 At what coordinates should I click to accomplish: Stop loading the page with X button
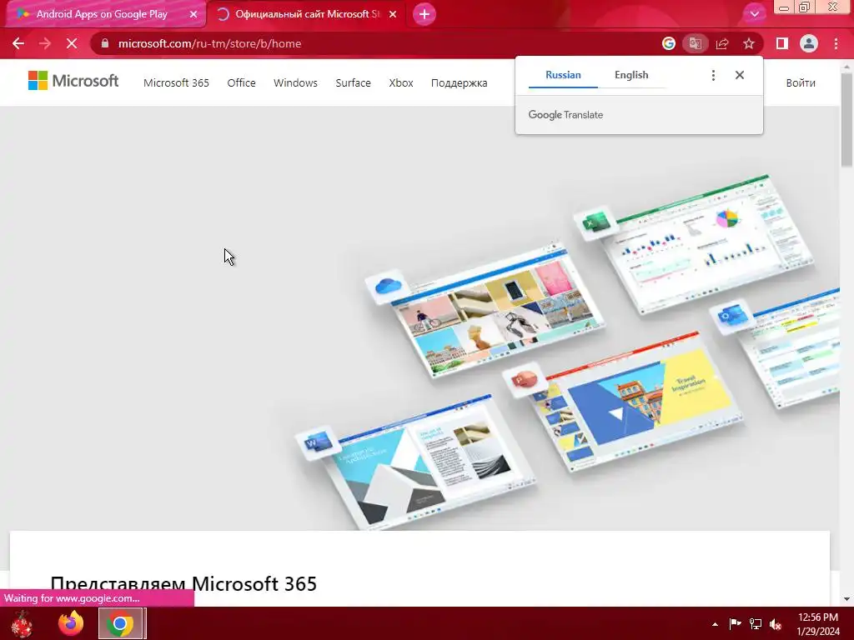tap(72, 43)
